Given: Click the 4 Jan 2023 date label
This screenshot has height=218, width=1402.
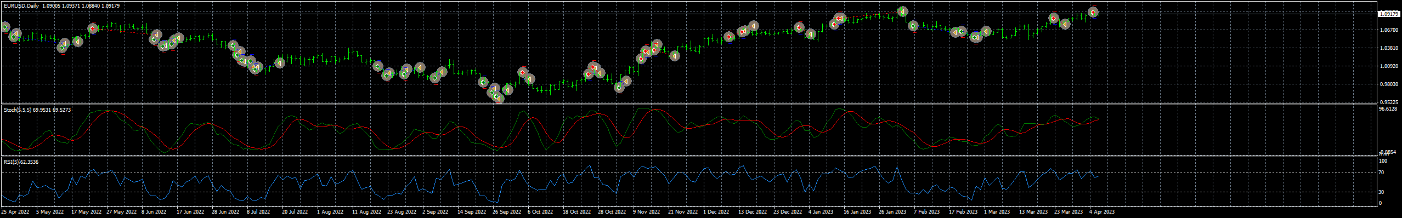Looking at the screenshot, I should click(x=821, y=211).
